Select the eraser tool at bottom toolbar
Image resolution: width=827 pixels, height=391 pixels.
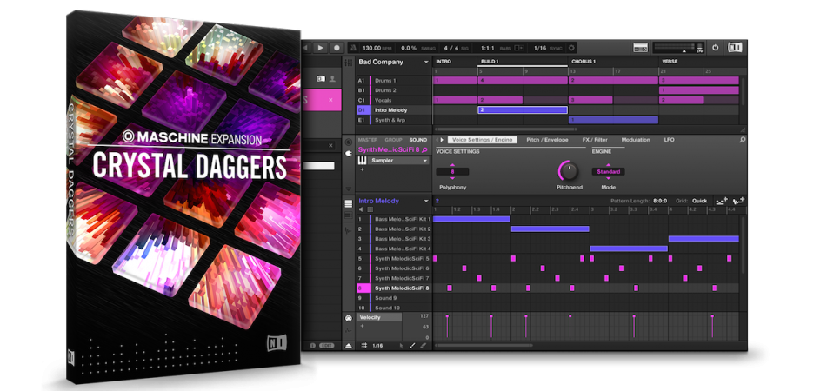424,346
